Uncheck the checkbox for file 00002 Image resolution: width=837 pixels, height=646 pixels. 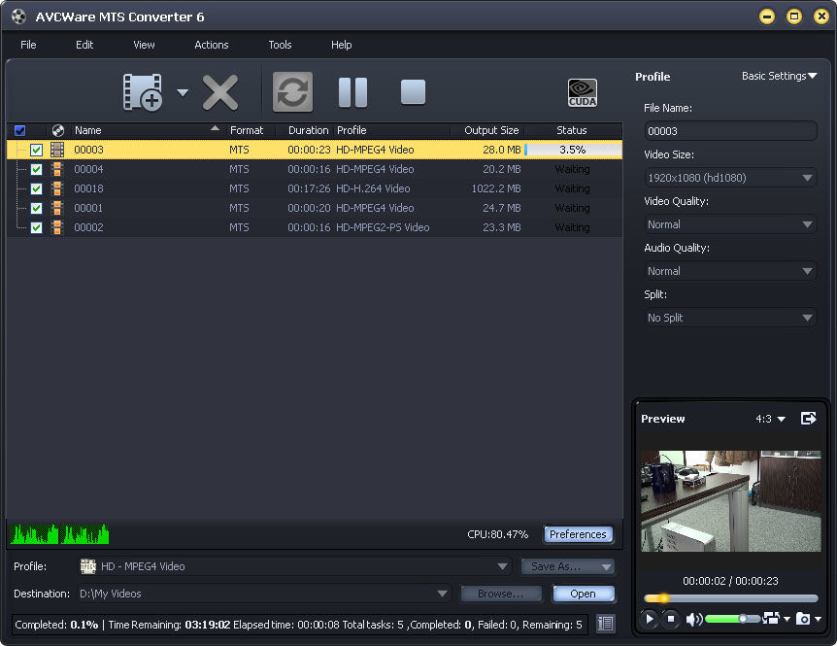[36, 227]
